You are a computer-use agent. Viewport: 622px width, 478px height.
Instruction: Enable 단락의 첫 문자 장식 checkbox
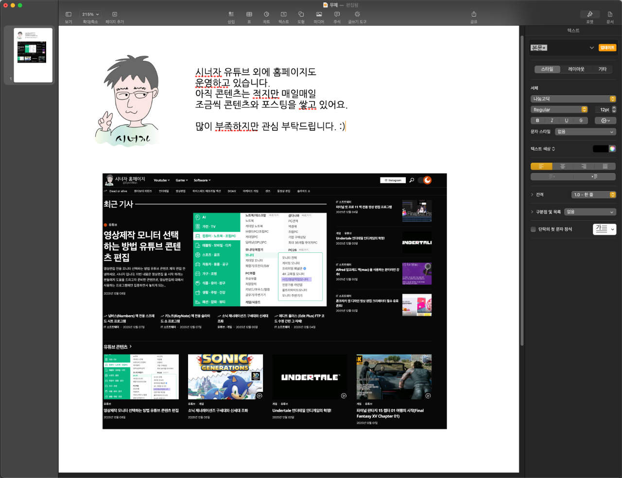534,229
